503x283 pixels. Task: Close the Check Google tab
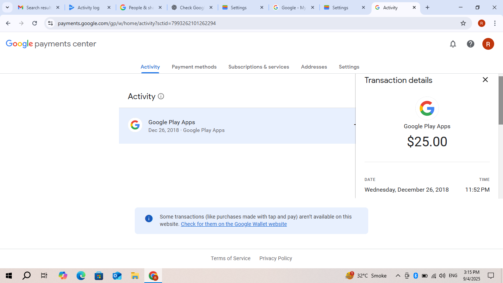(211, 7)
